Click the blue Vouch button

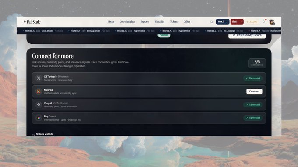223,21
